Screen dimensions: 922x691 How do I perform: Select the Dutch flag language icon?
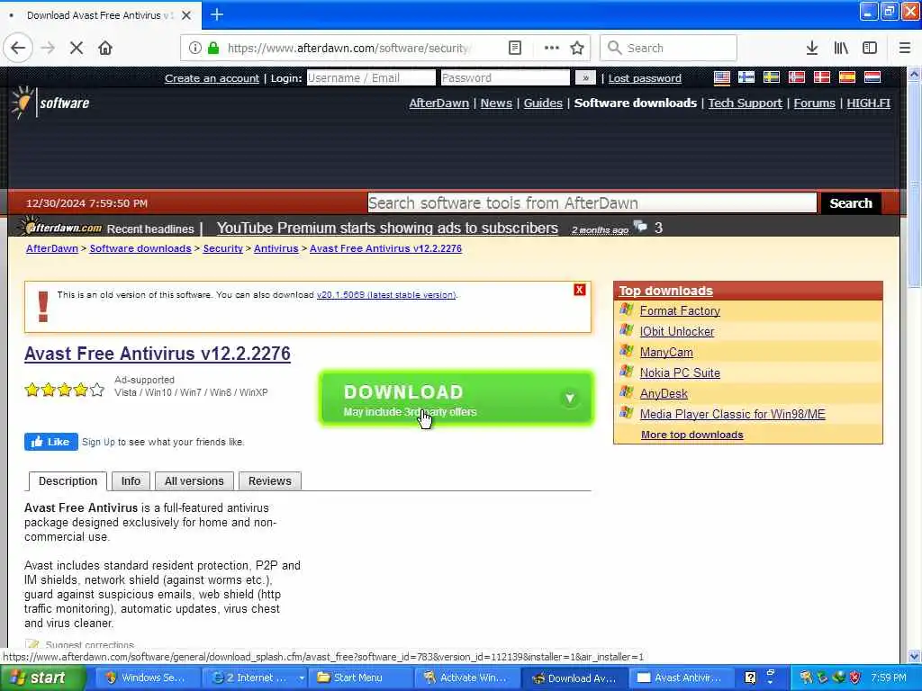pos(872,77)
